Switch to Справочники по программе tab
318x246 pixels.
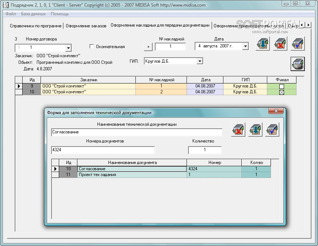point(35,26)
